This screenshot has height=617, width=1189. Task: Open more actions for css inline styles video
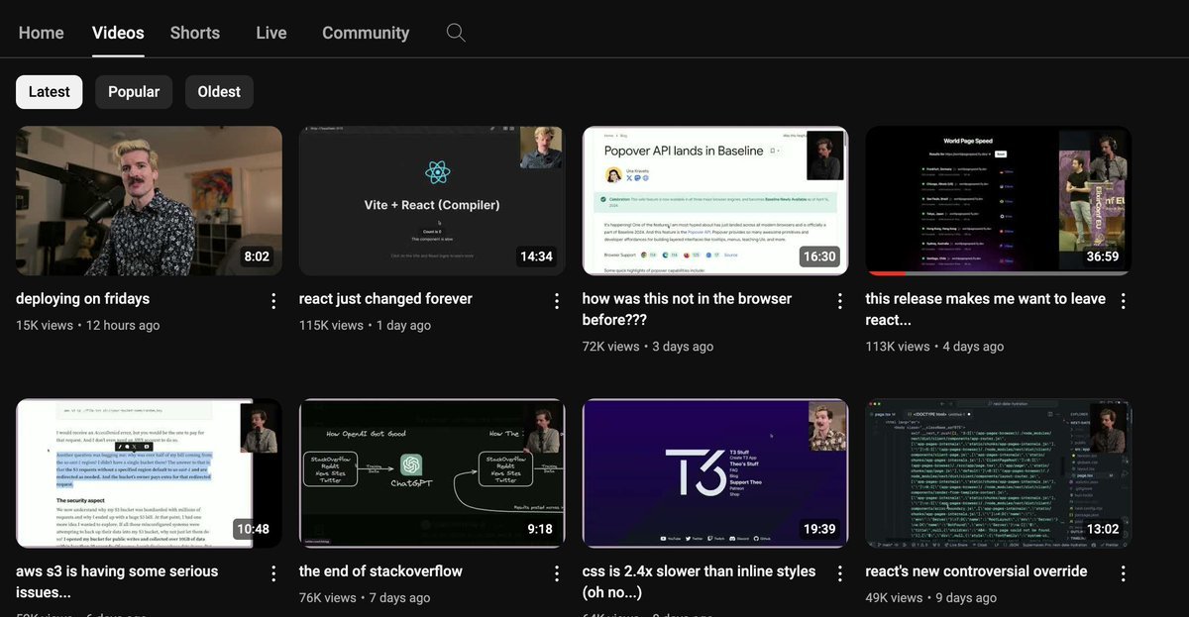point(840,573)
